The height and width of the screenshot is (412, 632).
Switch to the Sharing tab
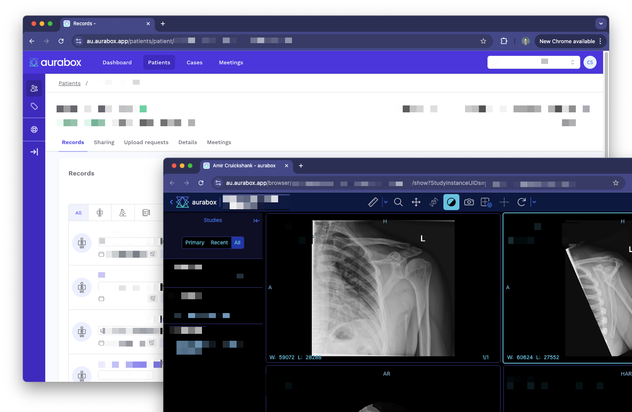104,142
